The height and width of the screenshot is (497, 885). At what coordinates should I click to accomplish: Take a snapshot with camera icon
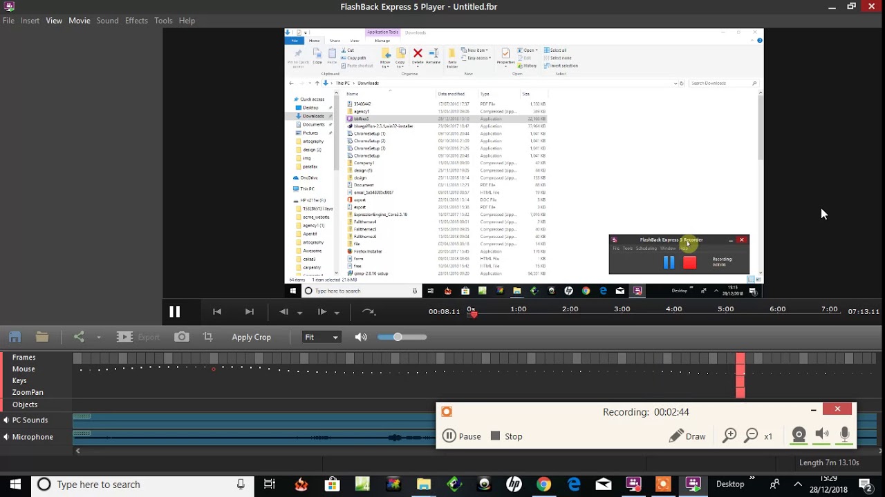coord(182,337)
